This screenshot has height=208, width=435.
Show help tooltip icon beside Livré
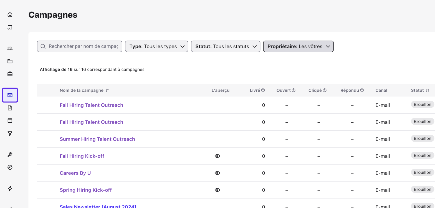tap(263, 90)
